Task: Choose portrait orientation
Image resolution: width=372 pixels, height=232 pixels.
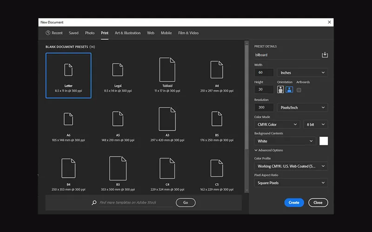Action: [280, 90]
